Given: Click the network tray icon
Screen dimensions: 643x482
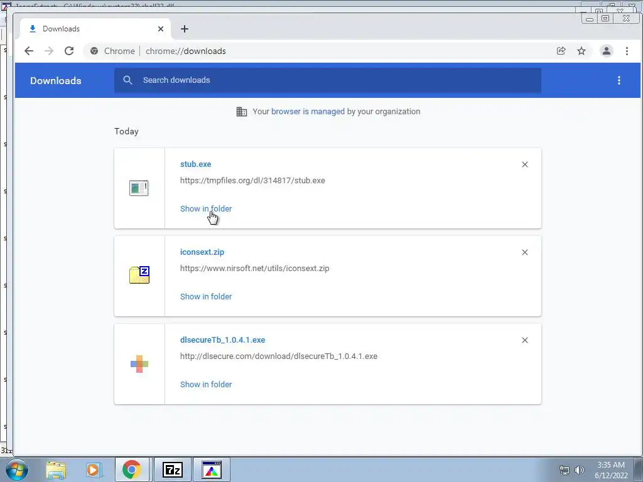Looking at the screenshot, I should (565, 470).
